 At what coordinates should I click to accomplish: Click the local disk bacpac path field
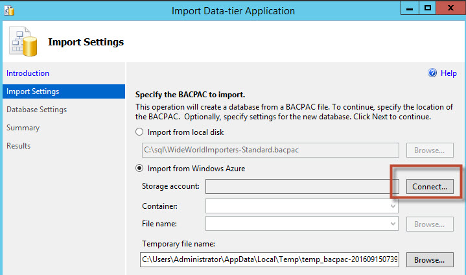pos(269,150)
